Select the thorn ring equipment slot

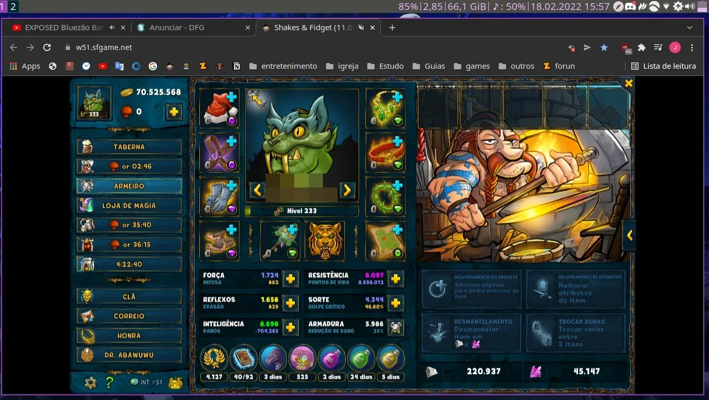coord(385,196)
